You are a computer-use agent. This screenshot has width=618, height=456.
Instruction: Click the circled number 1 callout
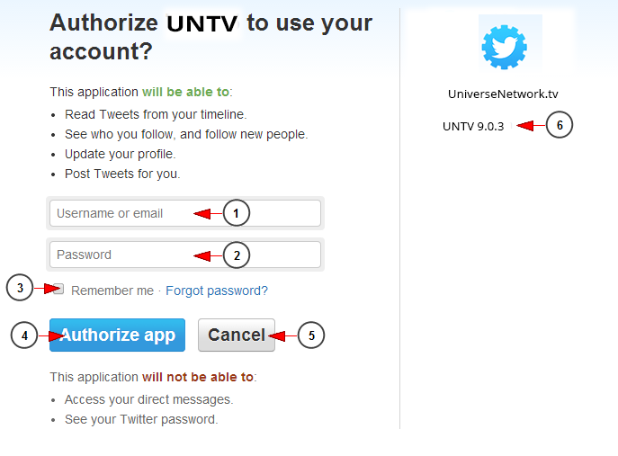(236, 213)
